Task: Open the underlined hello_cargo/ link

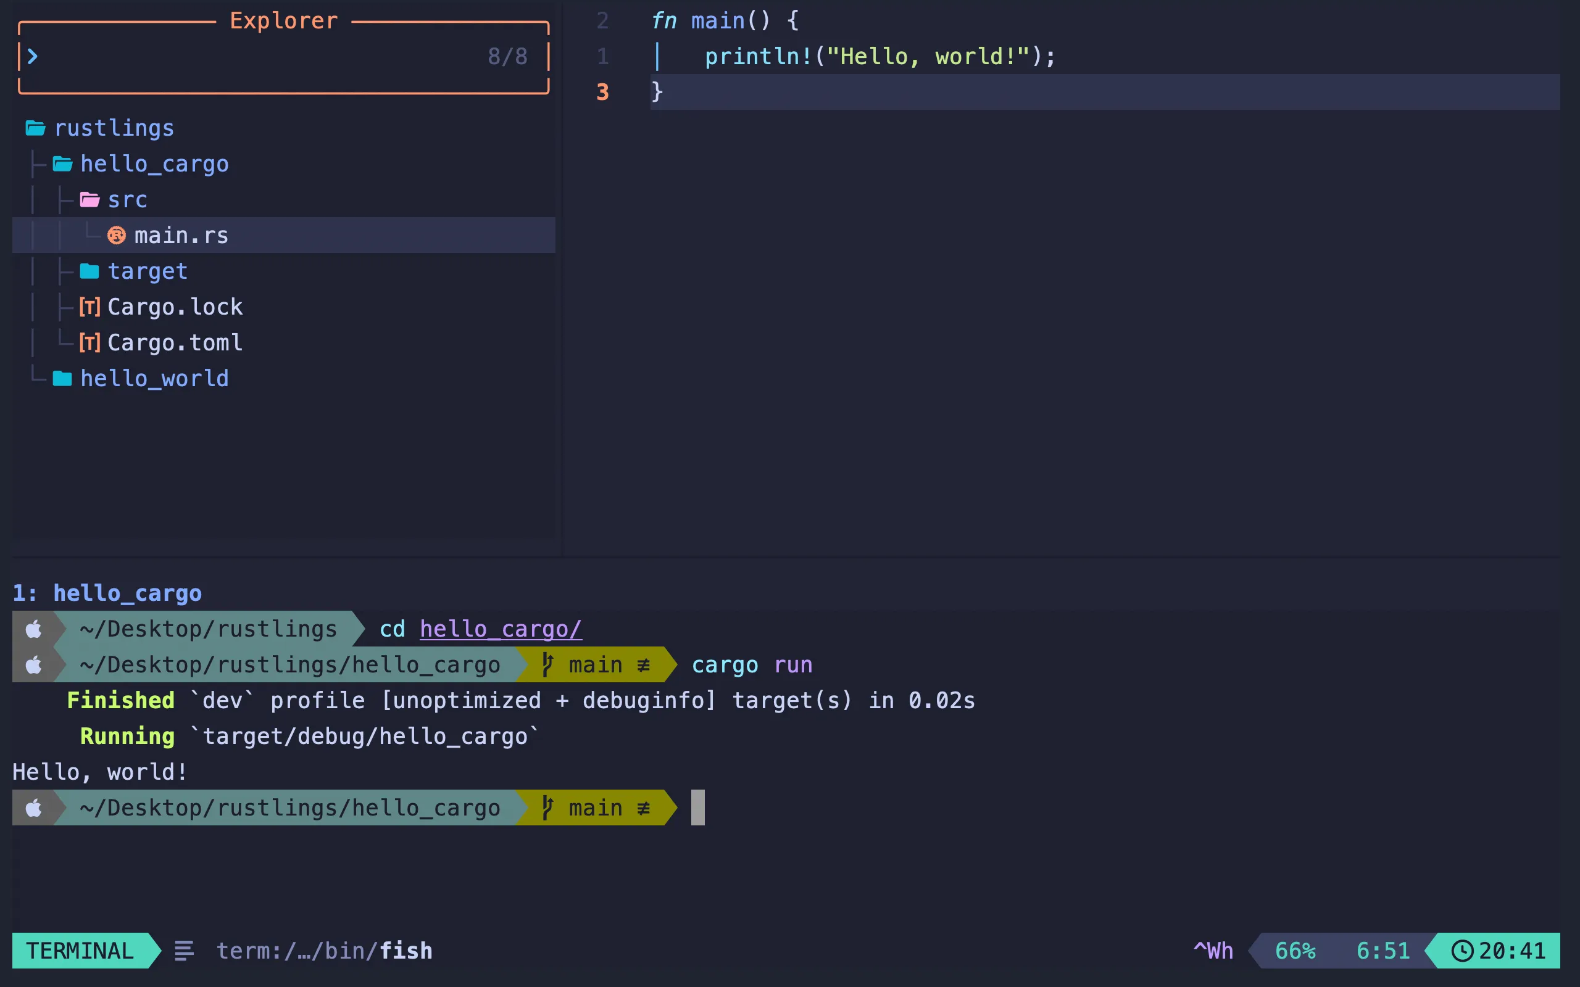Action: pos(500,629)
